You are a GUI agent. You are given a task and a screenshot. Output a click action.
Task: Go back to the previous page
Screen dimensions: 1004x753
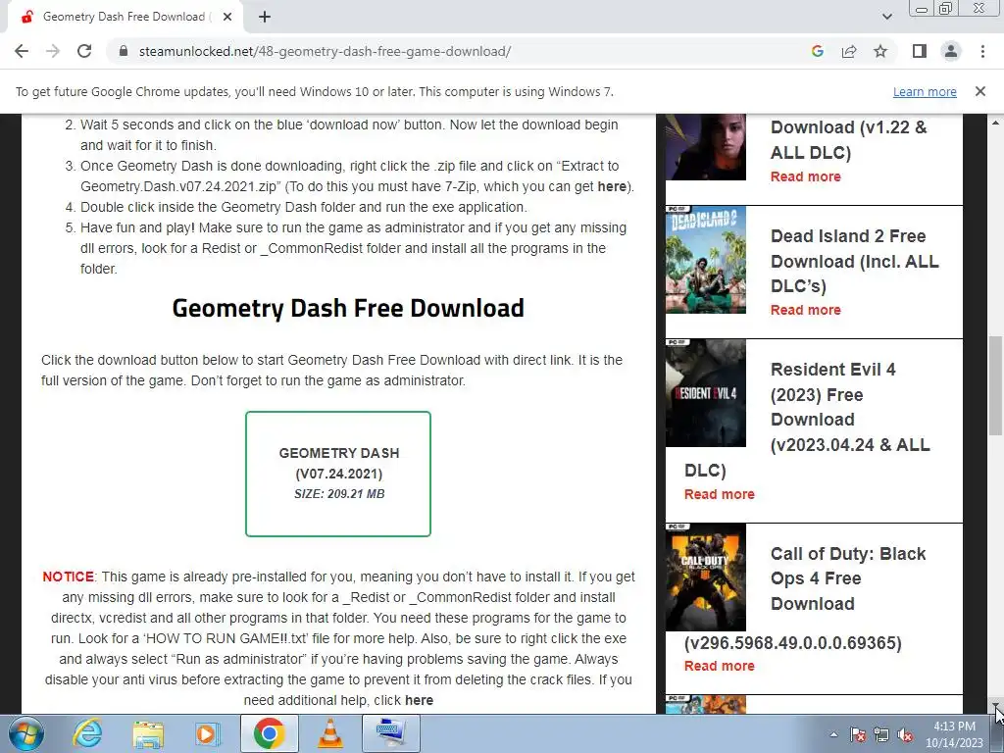click(x=22, y=51)
